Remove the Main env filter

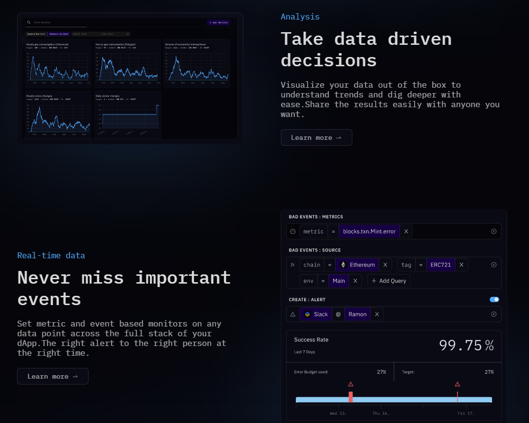click(355, 281)
